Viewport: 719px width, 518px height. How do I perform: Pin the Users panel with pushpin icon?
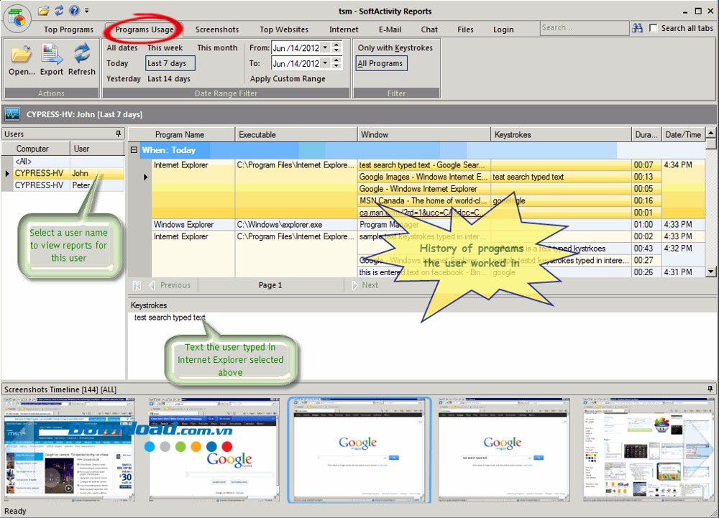(118, 134)
